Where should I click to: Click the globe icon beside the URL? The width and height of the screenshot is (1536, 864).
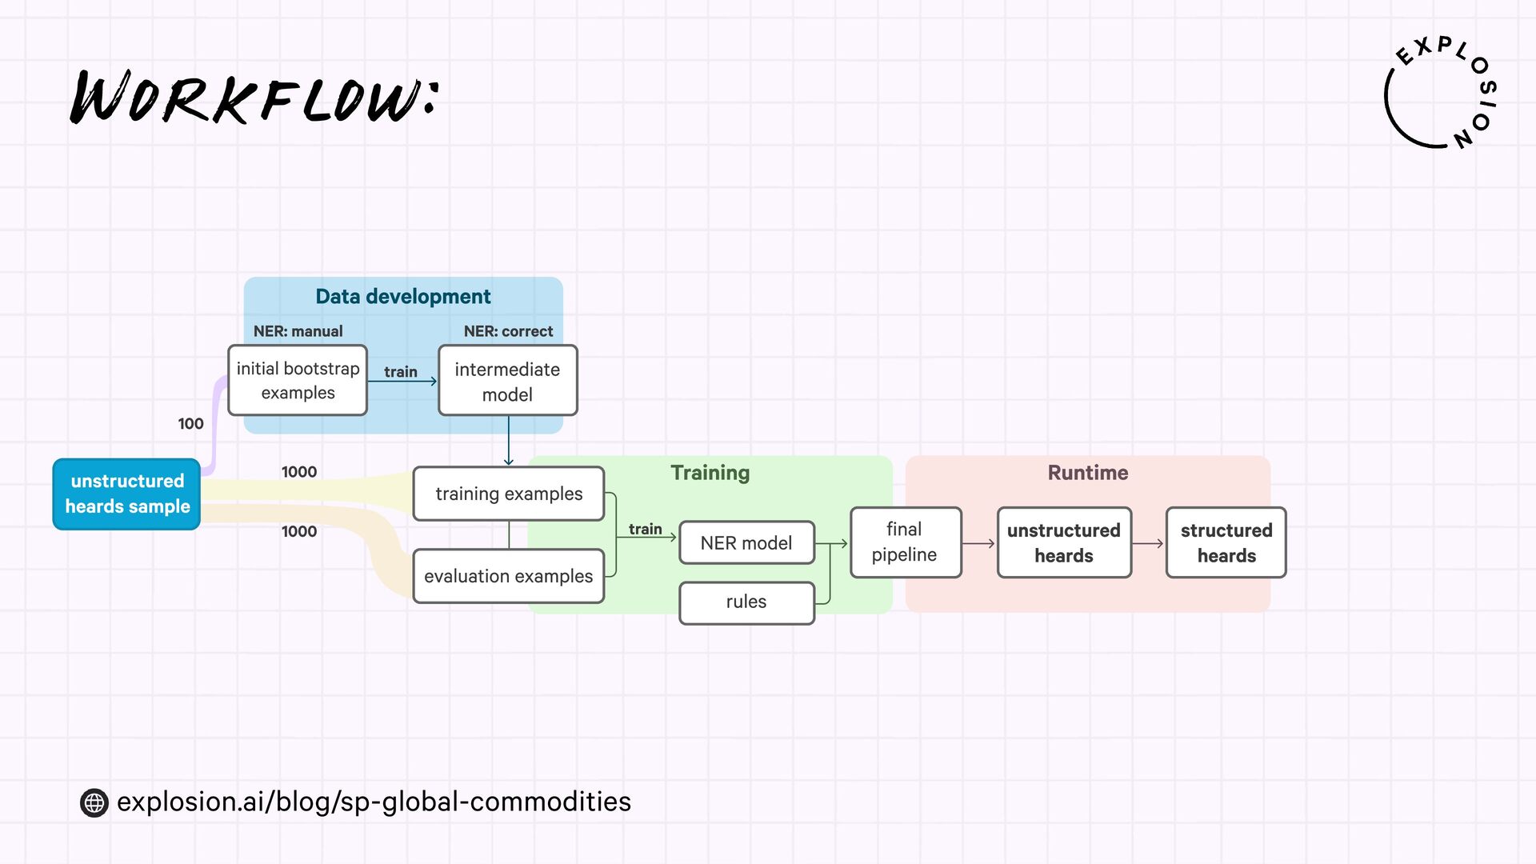(94, 802)
